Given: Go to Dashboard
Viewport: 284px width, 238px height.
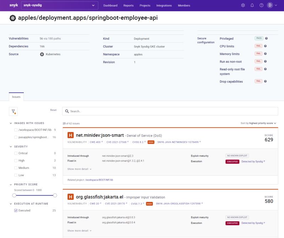Looking at the screenshot, I should pyautogui.click(x=110, y=5).
